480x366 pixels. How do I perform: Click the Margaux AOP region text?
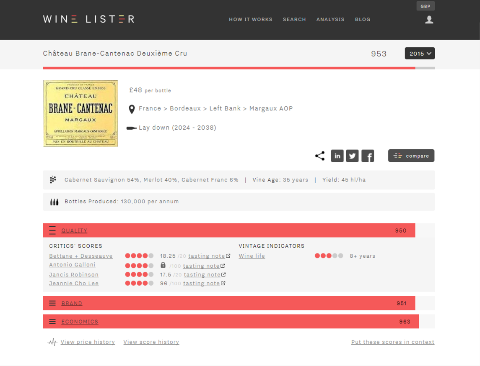pyautogui.click(x=271, y=108)
